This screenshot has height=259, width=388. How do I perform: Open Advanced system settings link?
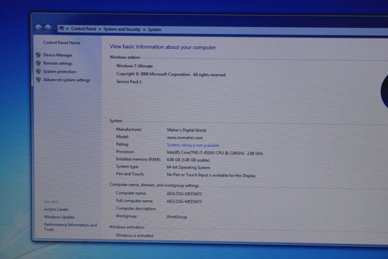(67, 80)
